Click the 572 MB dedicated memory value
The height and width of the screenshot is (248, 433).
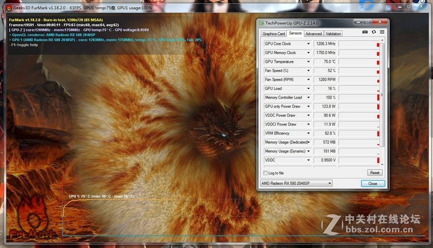[x=325, y=142]
